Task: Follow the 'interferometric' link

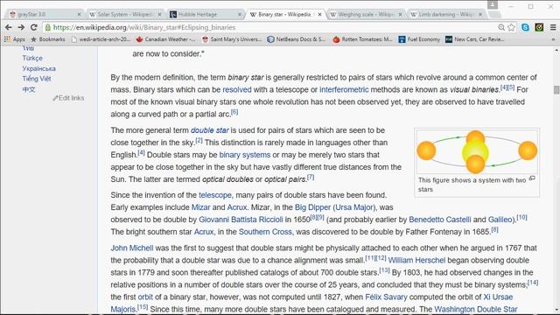Action: (344, 89)
